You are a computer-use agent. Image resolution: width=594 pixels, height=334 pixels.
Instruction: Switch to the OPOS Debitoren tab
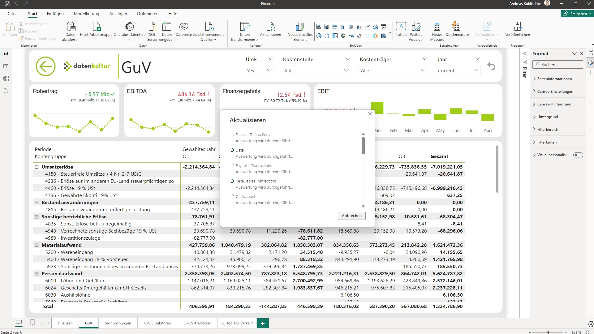[157, 323]
